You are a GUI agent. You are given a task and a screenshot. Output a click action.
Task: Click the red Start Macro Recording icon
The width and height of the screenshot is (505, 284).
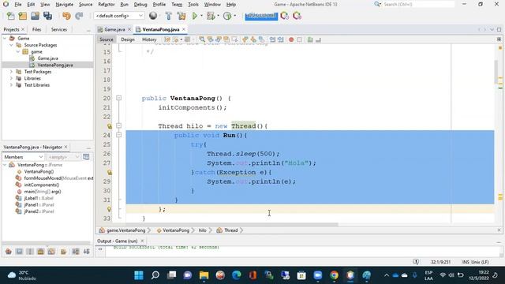291,39
